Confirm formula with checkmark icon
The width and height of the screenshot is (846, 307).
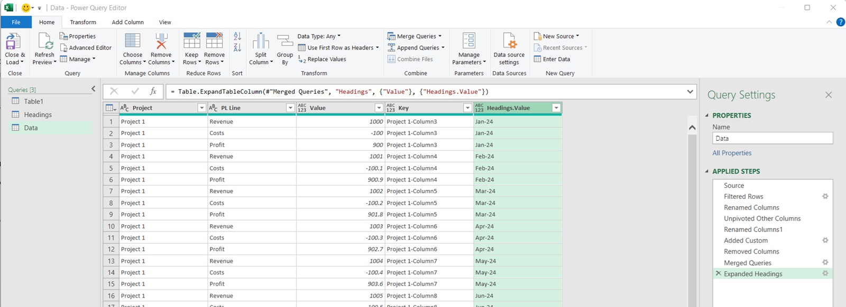pos(135,91)
